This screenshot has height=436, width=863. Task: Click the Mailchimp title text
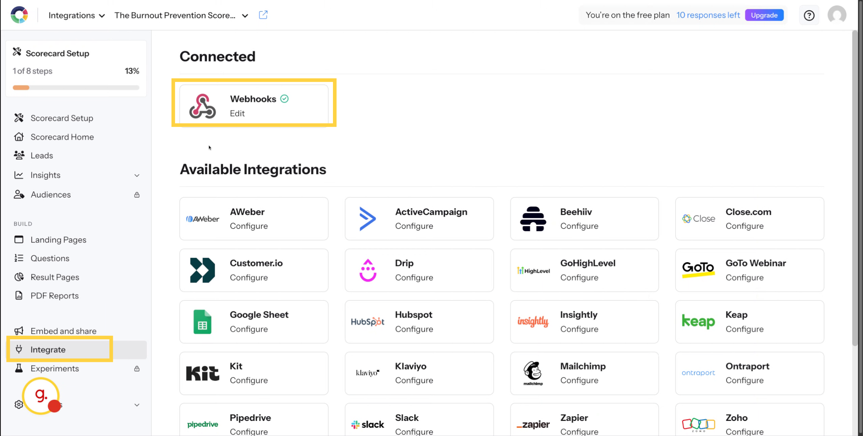click(583, 366)
